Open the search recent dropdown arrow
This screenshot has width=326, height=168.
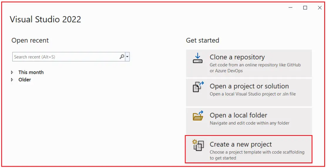(127, 56)
